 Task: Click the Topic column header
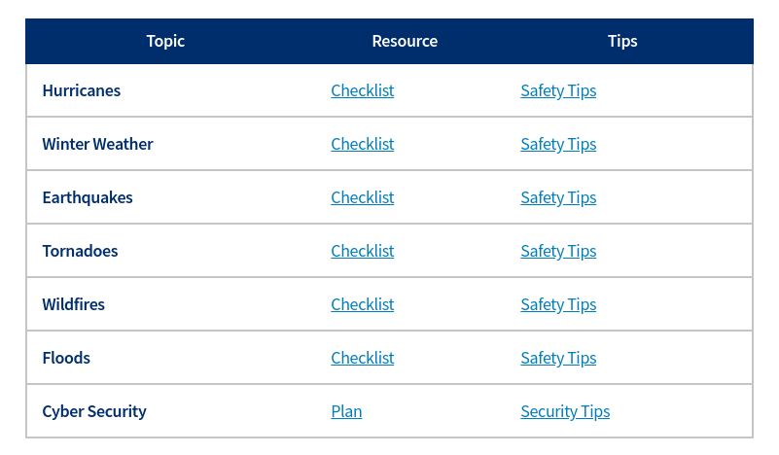click(165, 41)
